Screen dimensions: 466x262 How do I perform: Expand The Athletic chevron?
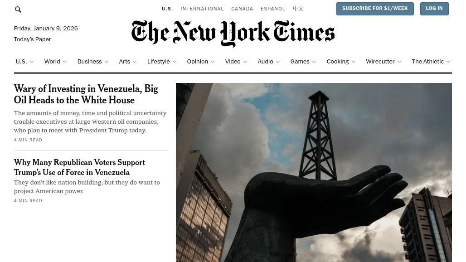[x=448, y=62]
